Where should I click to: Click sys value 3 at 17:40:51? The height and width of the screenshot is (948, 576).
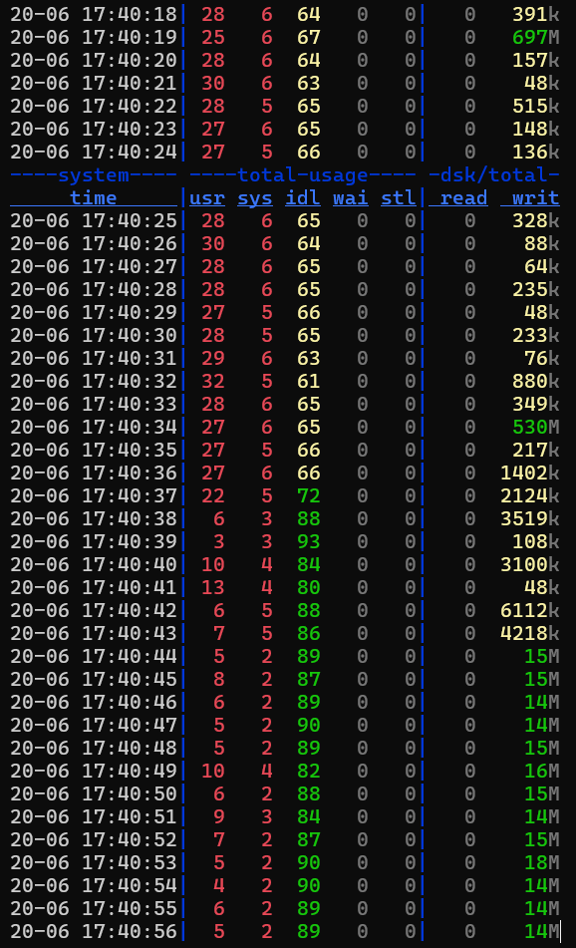pyautogui.click(x=266, y=816)
